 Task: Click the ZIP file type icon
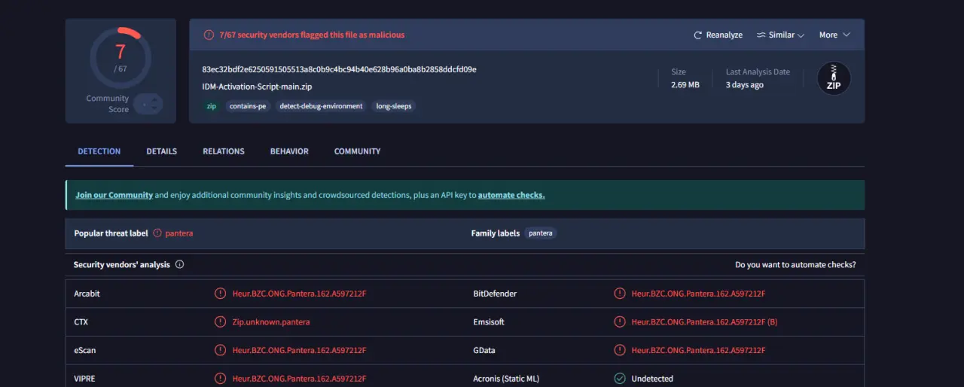[834, 78]
